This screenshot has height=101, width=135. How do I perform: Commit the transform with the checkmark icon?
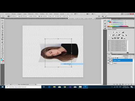(x=106, y=16)
